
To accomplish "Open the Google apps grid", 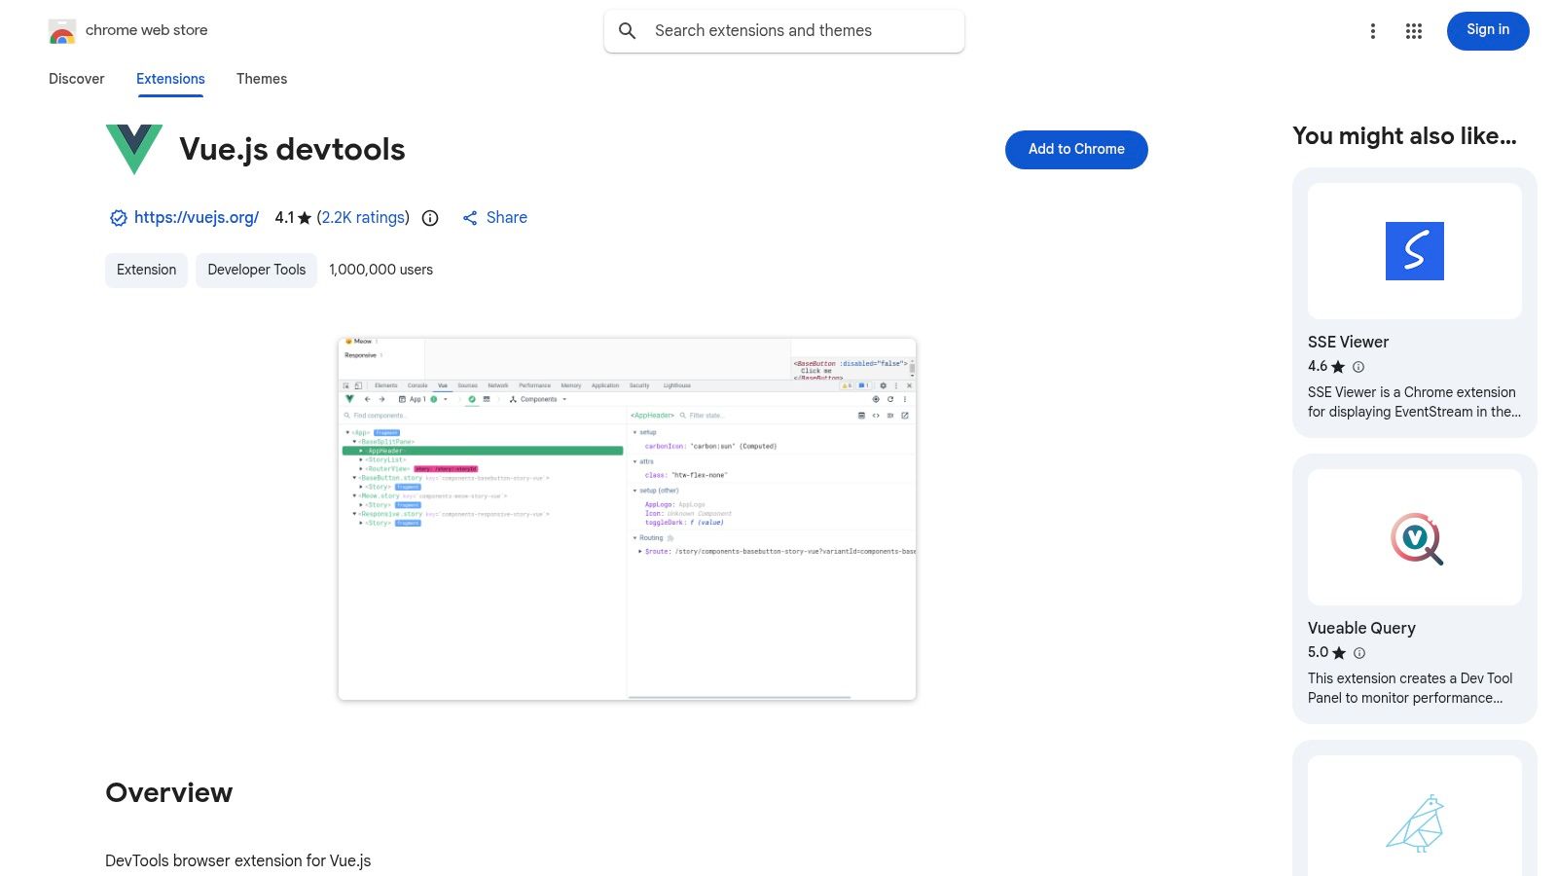I will [1412, 30].
